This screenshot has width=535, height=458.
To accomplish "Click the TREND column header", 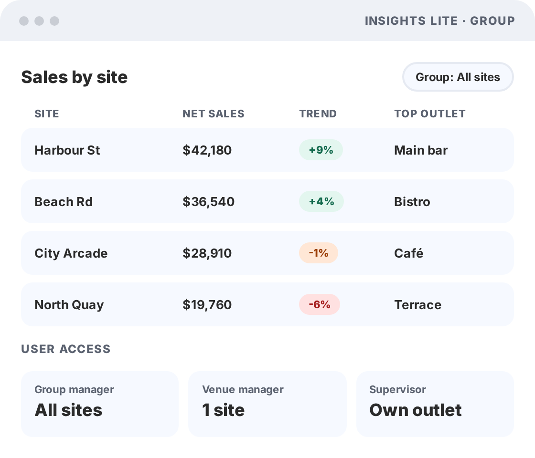I will (318, 114).
